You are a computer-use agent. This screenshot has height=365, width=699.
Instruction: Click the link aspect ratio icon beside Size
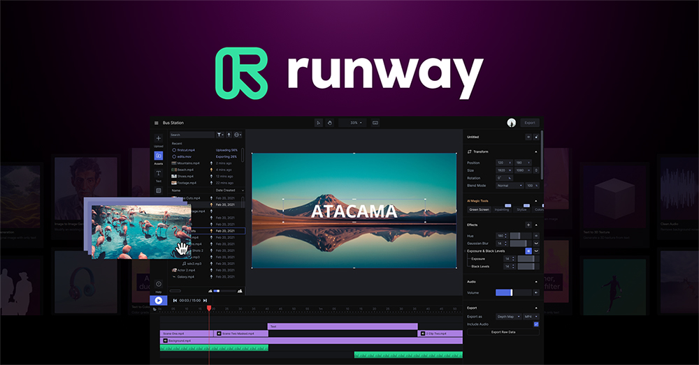[x=536, y=170]
